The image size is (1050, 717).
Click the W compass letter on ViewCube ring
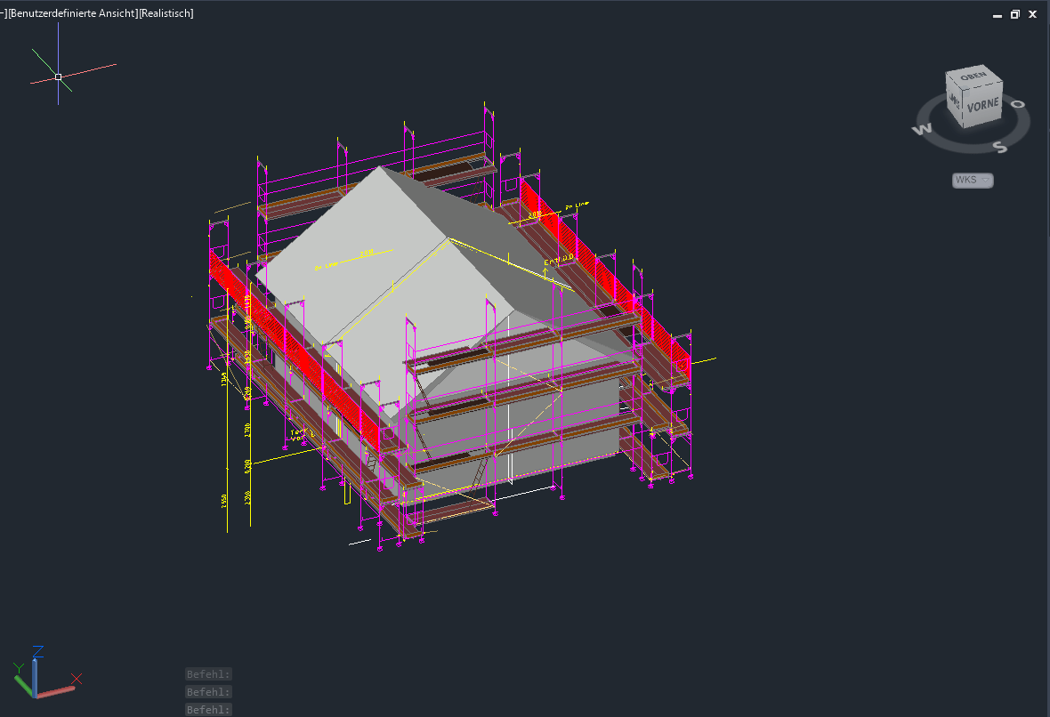point(921,130)
